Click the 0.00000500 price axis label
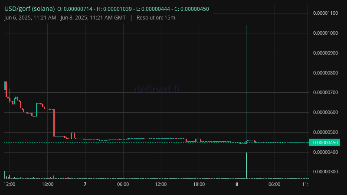Image resolution: width=347 pixels, height=195 pixels. (326, 132)
